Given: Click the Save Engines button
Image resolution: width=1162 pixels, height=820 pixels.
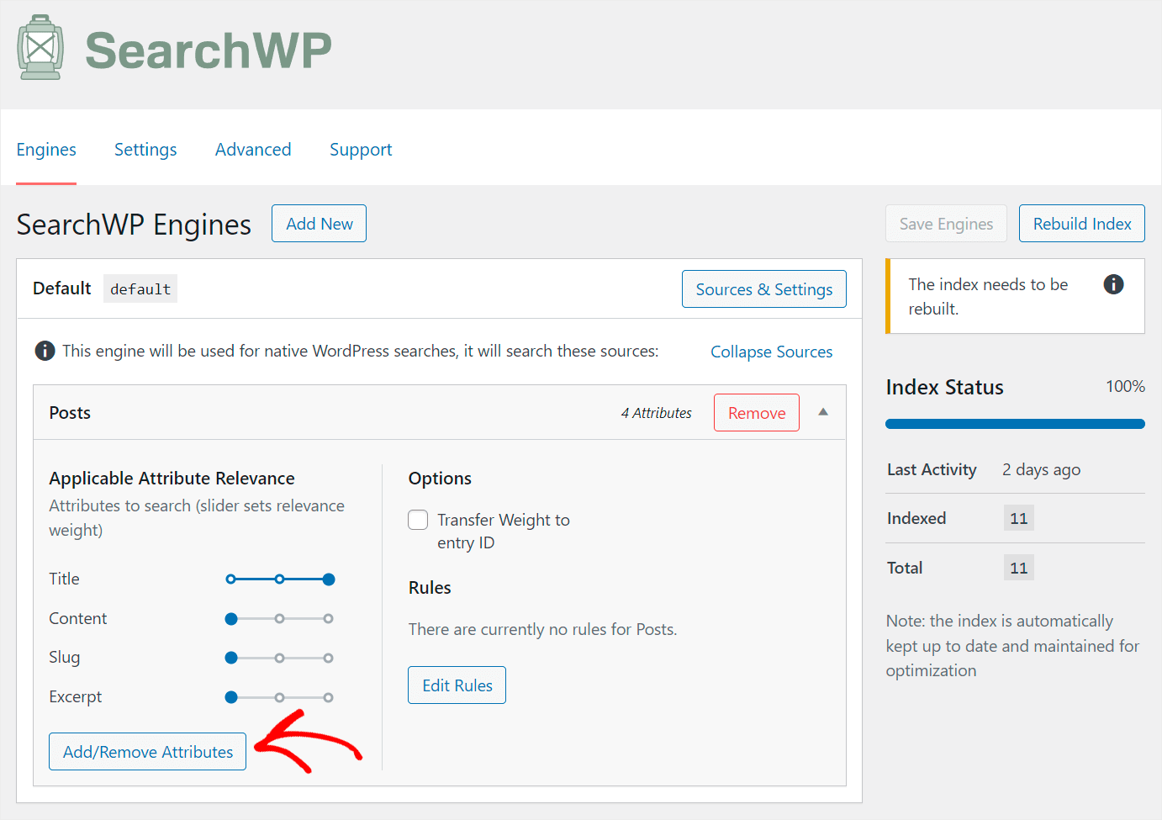Looking at the screenshot, I should coord(946,224).
